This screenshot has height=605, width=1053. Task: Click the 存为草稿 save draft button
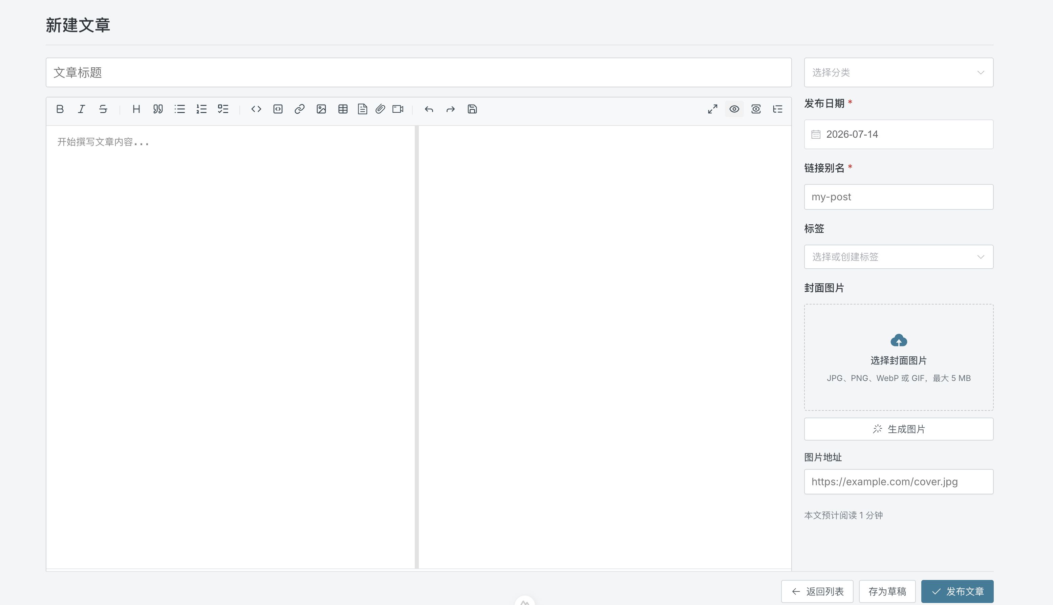[x=887, y=591]
